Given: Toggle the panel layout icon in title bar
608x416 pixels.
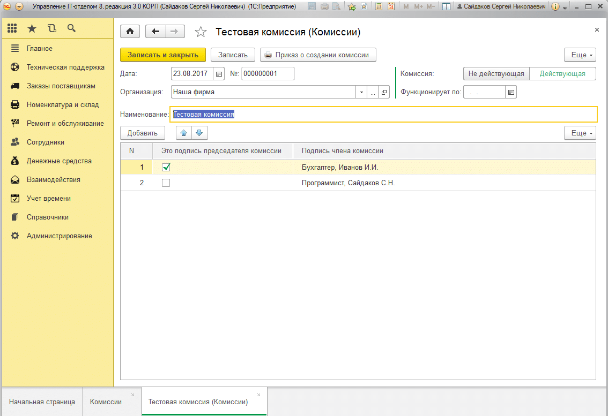Looking at the screenshot, I should click(x=446, y=6).
